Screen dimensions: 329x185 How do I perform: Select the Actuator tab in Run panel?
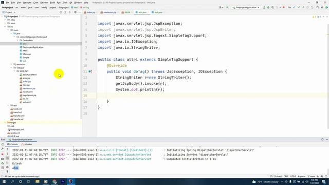pyautogui.click(x=27, y=144)
